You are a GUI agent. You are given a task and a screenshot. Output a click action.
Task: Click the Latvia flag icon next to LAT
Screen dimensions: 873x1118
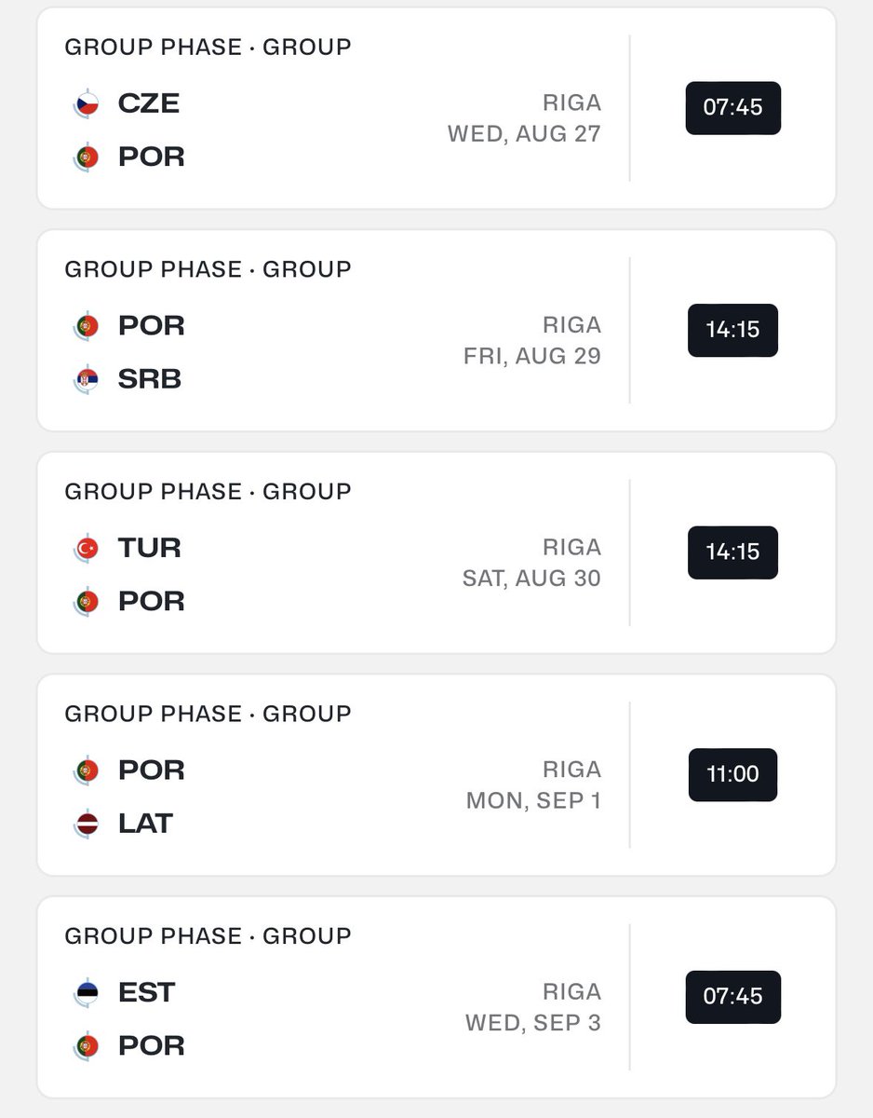pos(87,825)
